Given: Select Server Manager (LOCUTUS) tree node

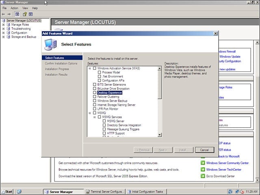Looking at the screenshot, I should coord(24,21).
